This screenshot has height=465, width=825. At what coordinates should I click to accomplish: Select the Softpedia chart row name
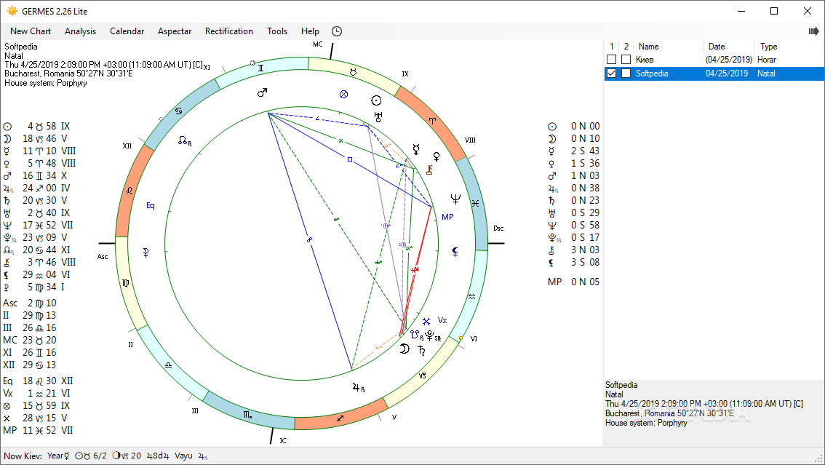point(652,73)
